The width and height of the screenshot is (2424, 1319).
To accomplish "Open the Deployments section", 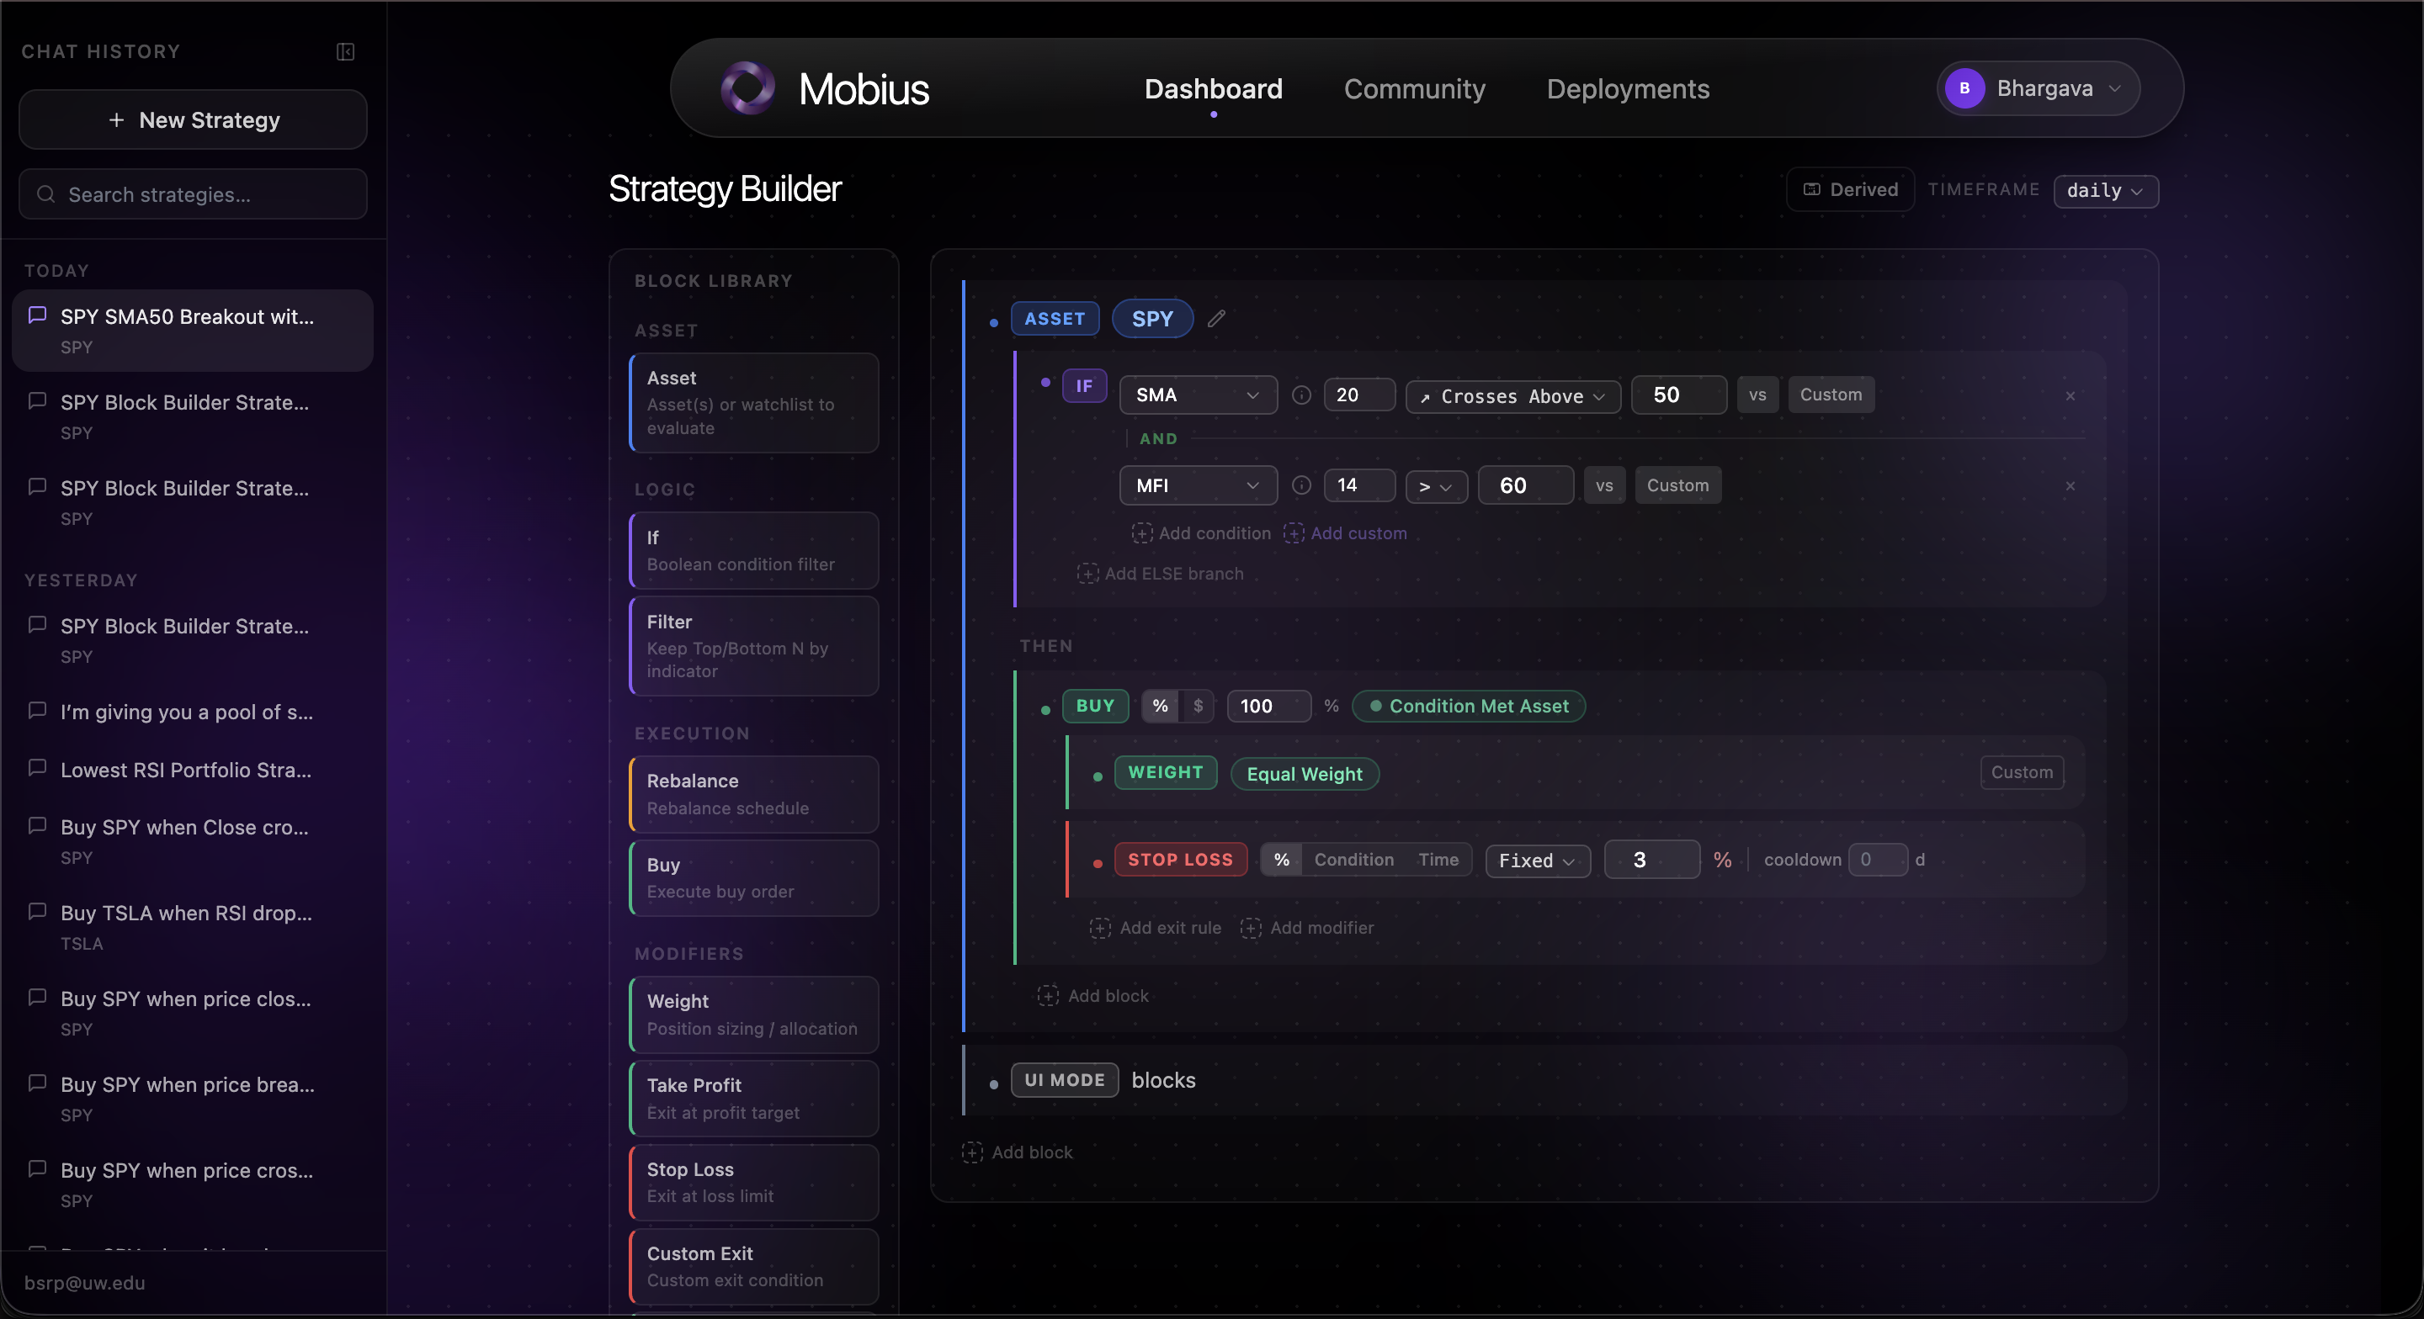I will coord(1628,89).
